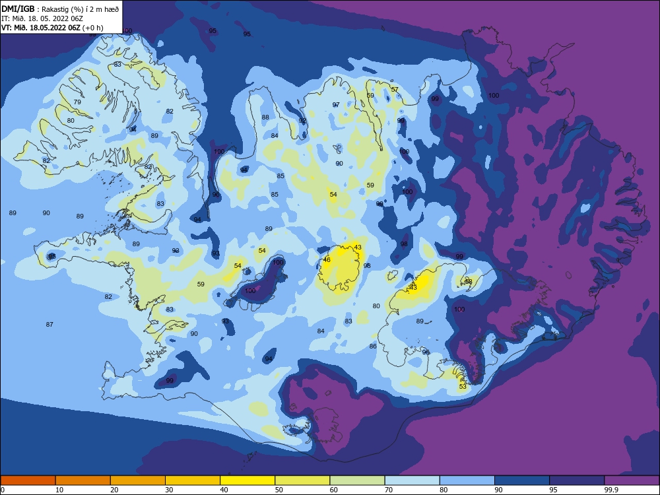Select the 'IT: Mið. 18. 05. 2022 06Z' line
This screenshot has width=660, height=495.
point(42,18)
